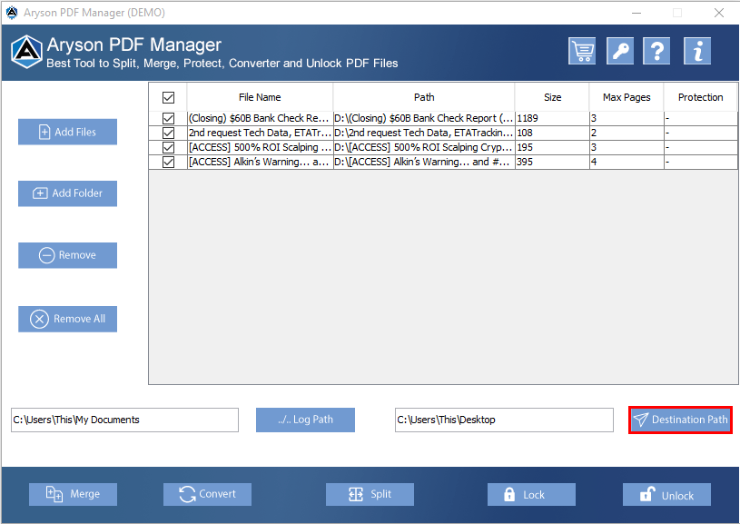Click the File Name column header
740x524 pixels.
click(260, 97)
